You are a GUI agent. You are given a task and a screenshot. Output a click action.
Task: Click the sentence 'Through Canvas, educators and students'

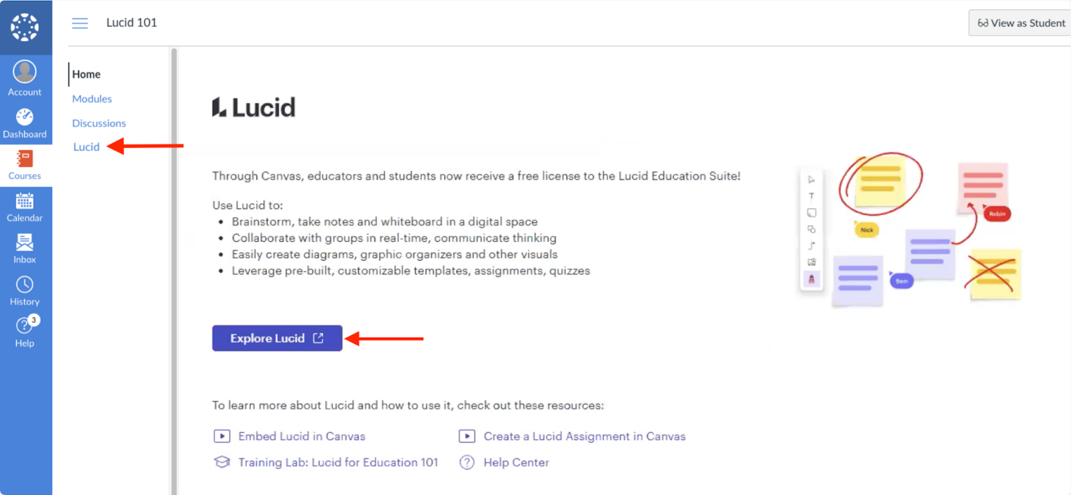(x=477, y=176)
